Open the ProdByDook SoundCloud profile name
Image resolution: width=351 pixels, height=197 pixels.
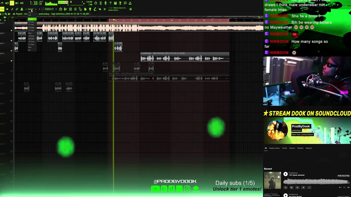click(x=301, y=126)
